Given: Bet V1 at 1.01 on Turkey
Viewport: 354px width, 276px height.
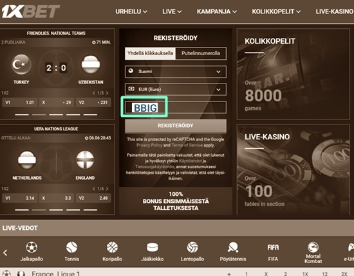Looking at the screenshot, I should tap(19, 103).
